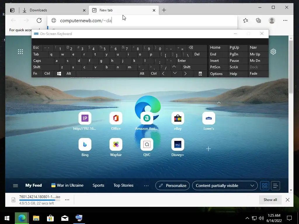The width and height of the screenshot is (299, 224).
Task: Expand Content partially visible dropdown
Action: coord(225,185)
